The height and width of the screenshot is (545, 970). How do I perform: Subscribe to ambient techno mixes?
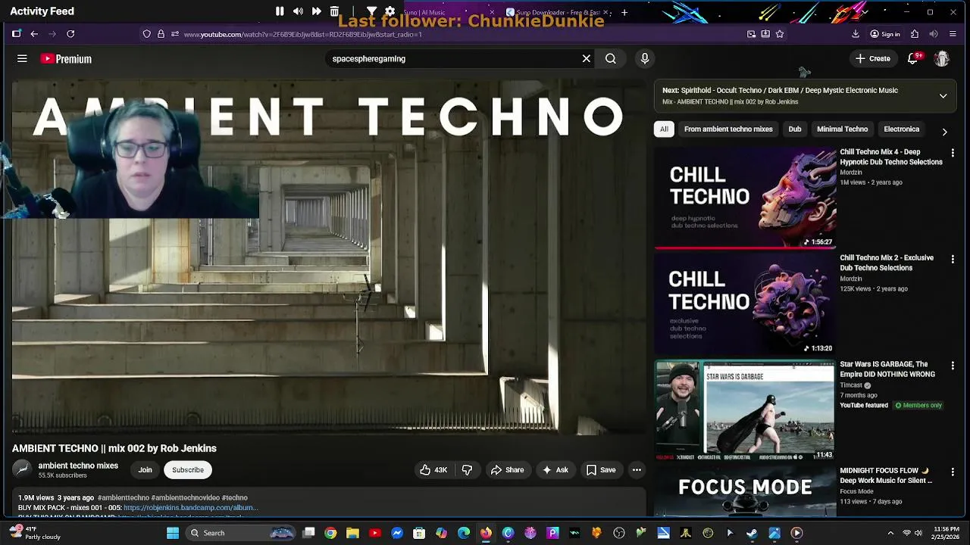(x=188, y=470)
